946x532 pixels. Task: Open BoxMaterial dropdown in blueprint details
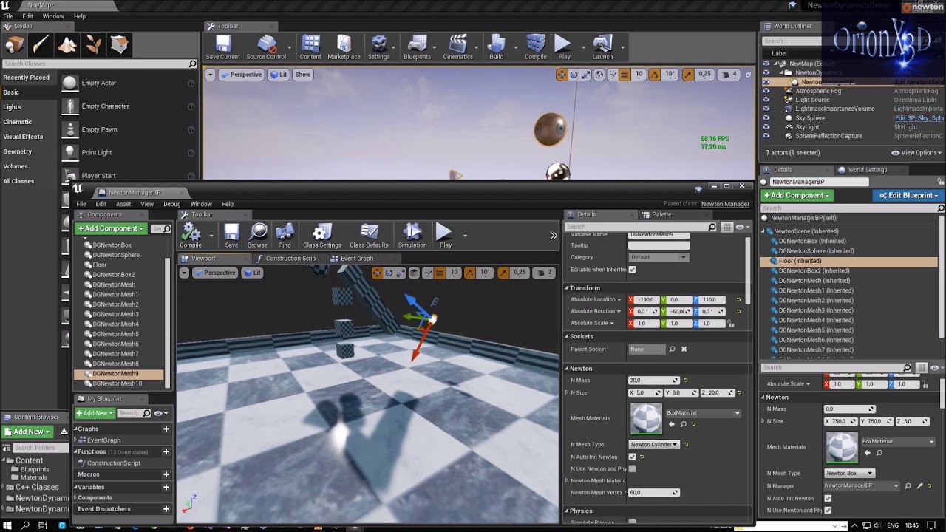(702, 413)
